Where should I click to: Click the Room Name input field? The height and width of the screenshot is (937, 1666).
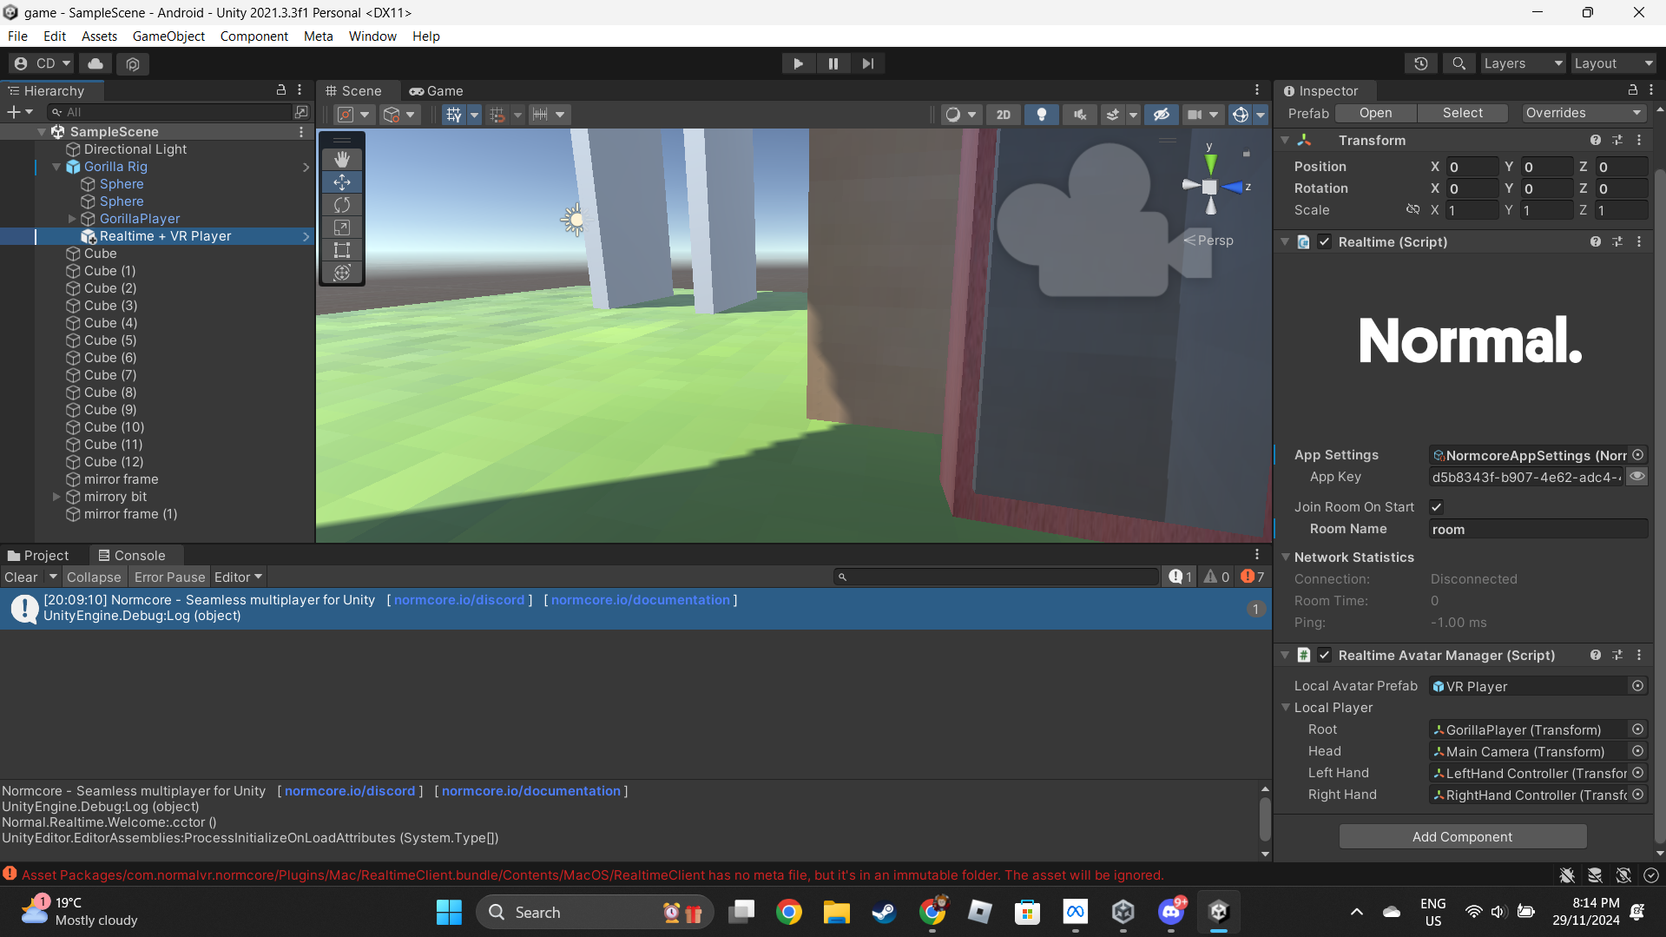click(1538, 529)
